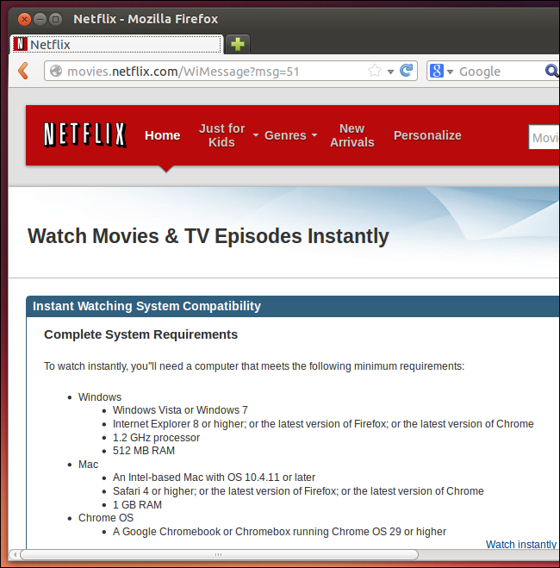Maximize the Firefox window
This screenshot has width=560, height=568.
pos(55,19)
